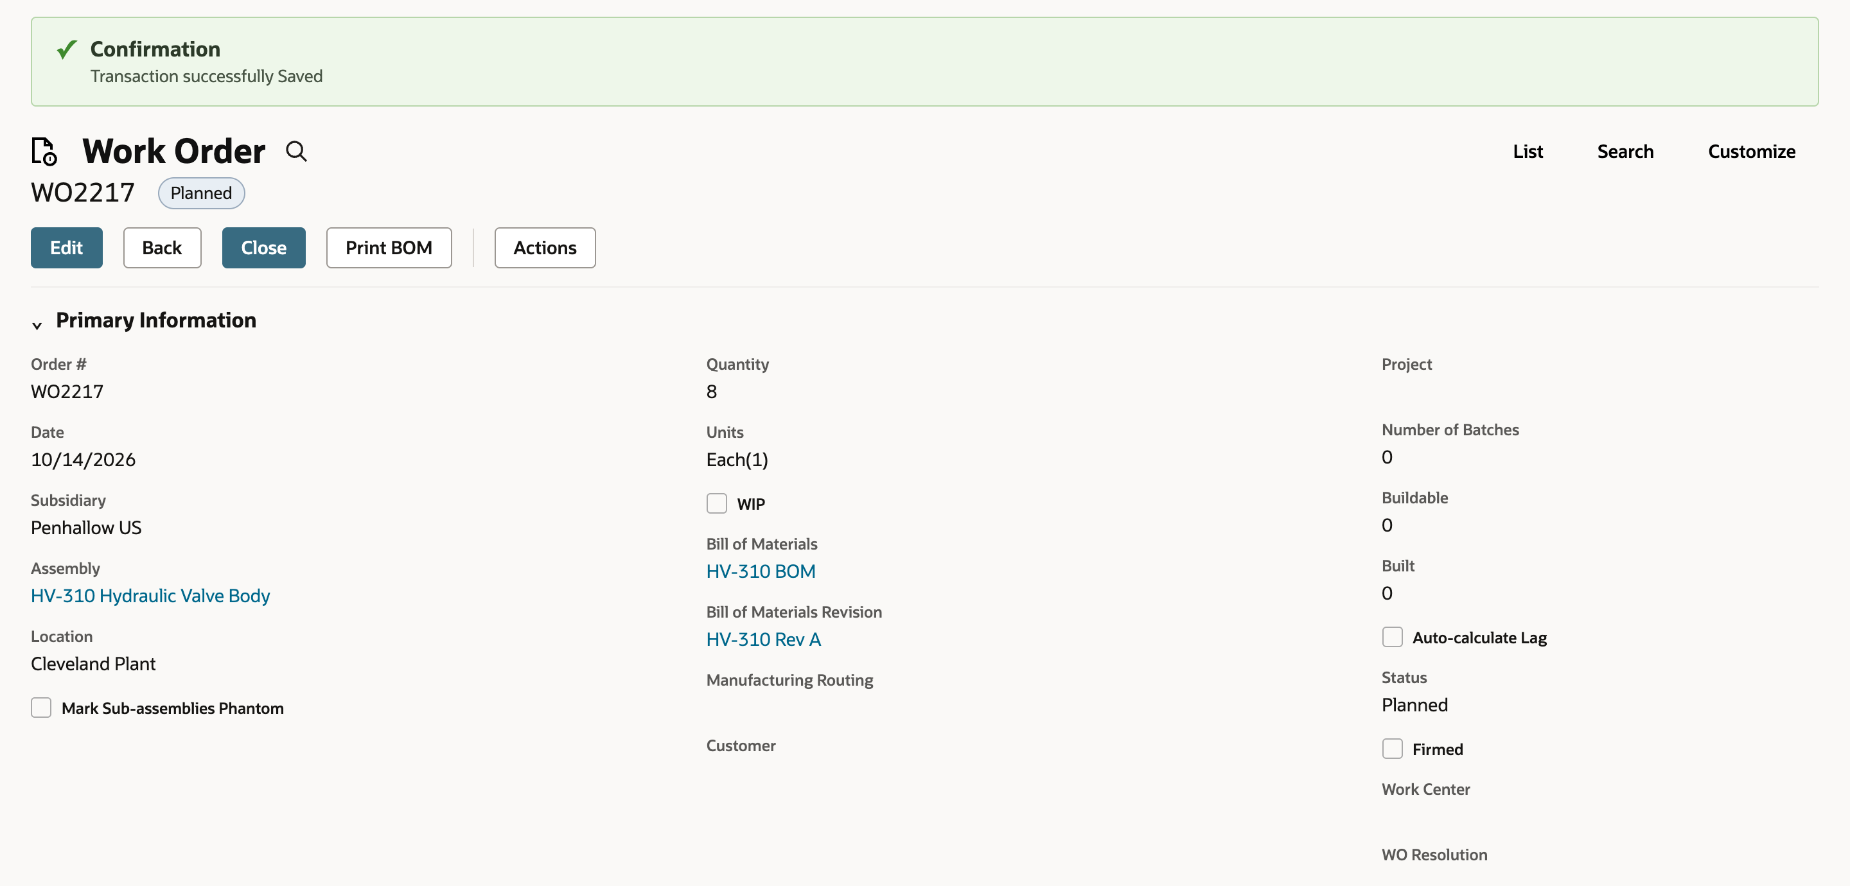The width and height of the screenshot is (1850, 886).
Task: Click the Back button
Action: tap(162, 248)
